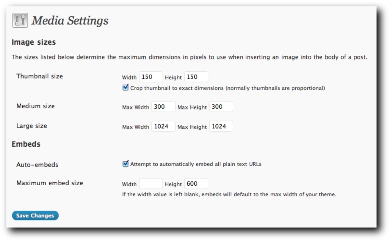Screen dimensions: 390x241
Task: Click the Attempt to automatically embed label
Action: pos(196,164)
